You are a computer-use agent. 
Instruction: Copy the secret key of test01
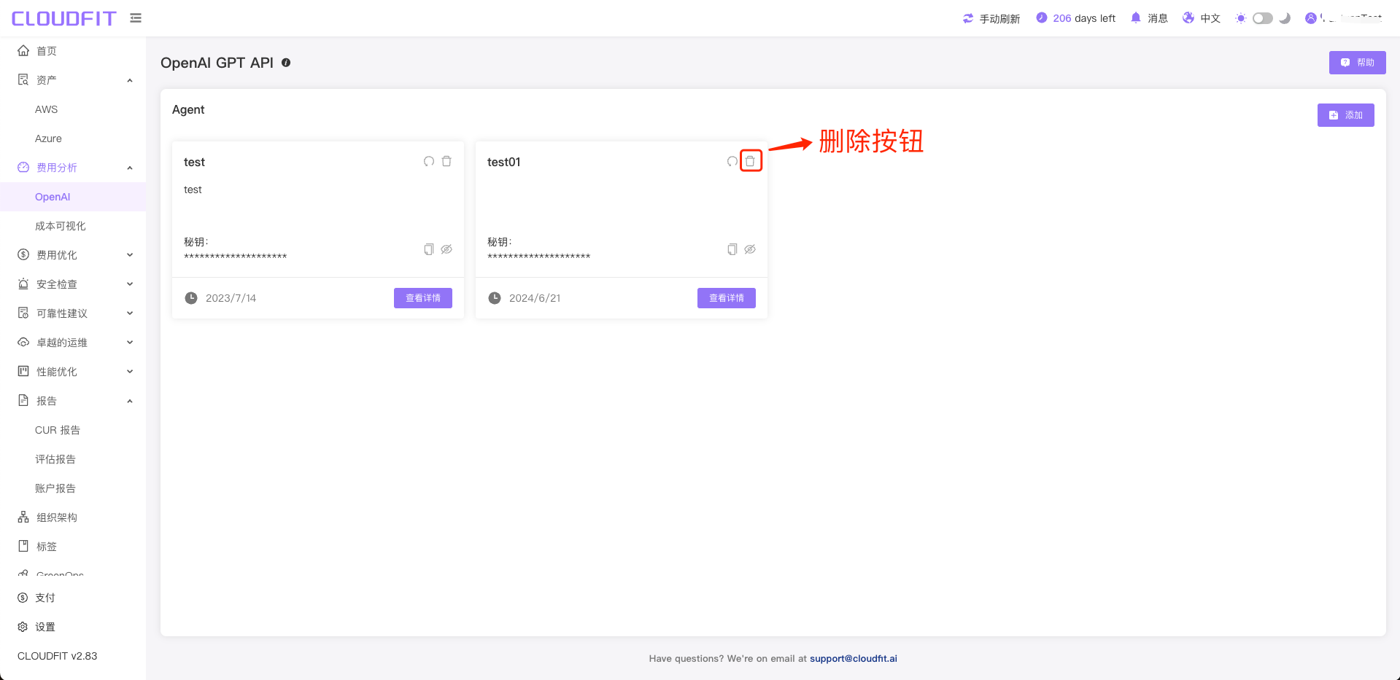pos(732,249)
